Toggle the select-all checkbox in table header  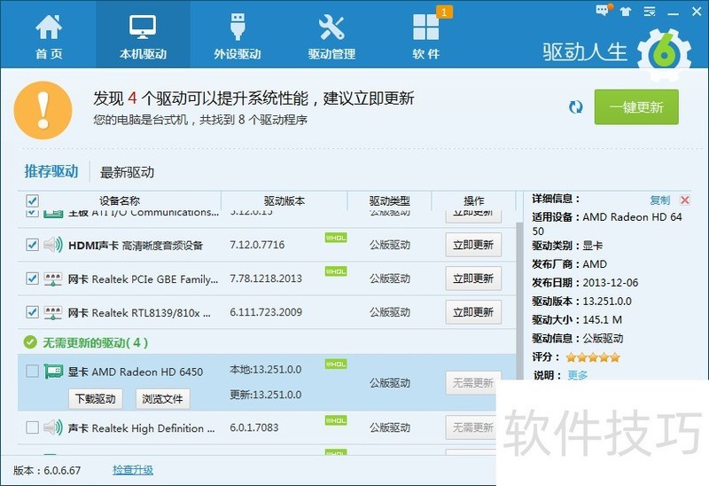point(33,201)
